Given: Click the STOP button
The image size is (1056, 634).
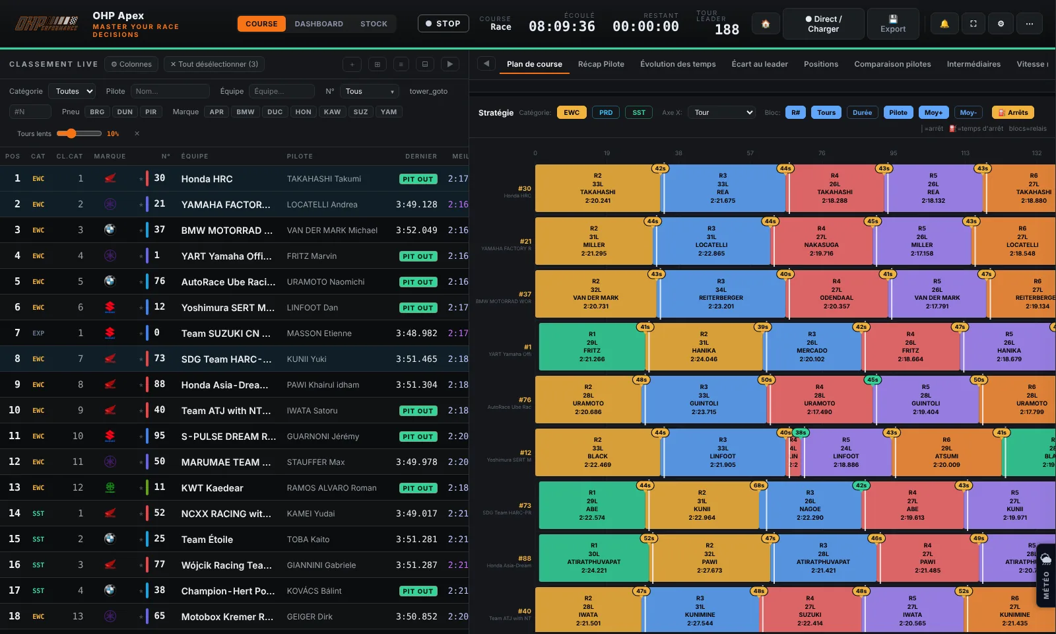Looking at the screenshot, I should coord(444,24).
